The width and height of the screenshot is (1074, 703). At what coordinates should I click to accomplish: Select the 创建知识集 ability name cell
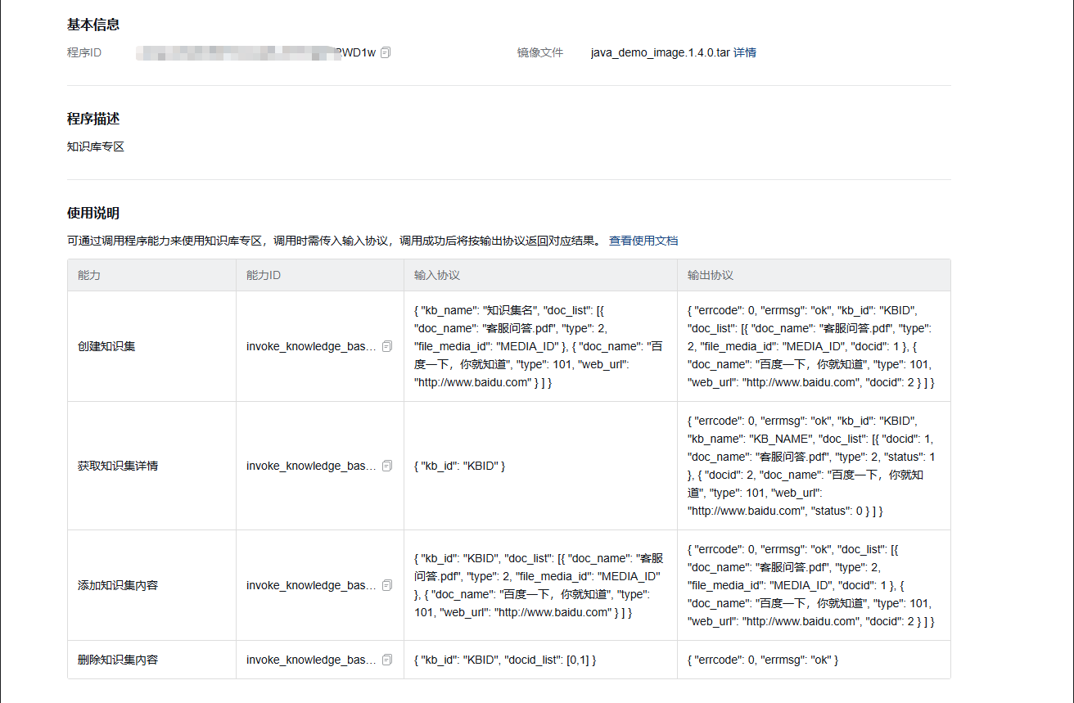click(x=106, y=346)
